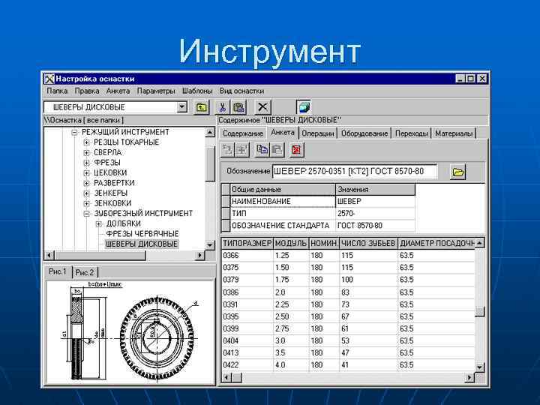This screenshot has height=405, width=540.
Task: Open the Анкета menu in the menu bar
Action: [118, 91]
